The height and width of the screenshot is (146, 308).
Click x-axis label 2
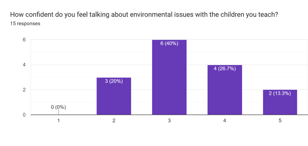click(x=114, y=120)
